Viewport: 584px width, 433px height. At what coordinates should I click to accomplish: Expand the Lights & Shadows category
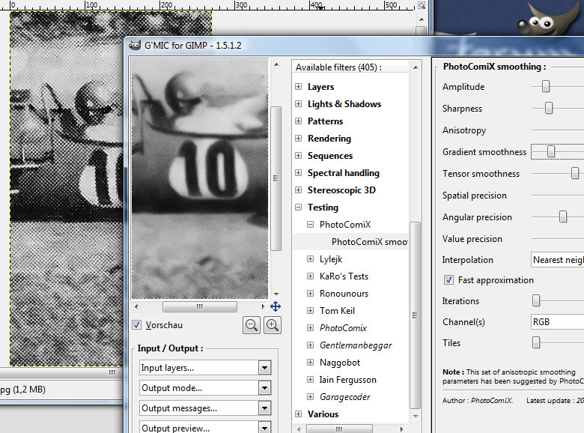point(298,103)
